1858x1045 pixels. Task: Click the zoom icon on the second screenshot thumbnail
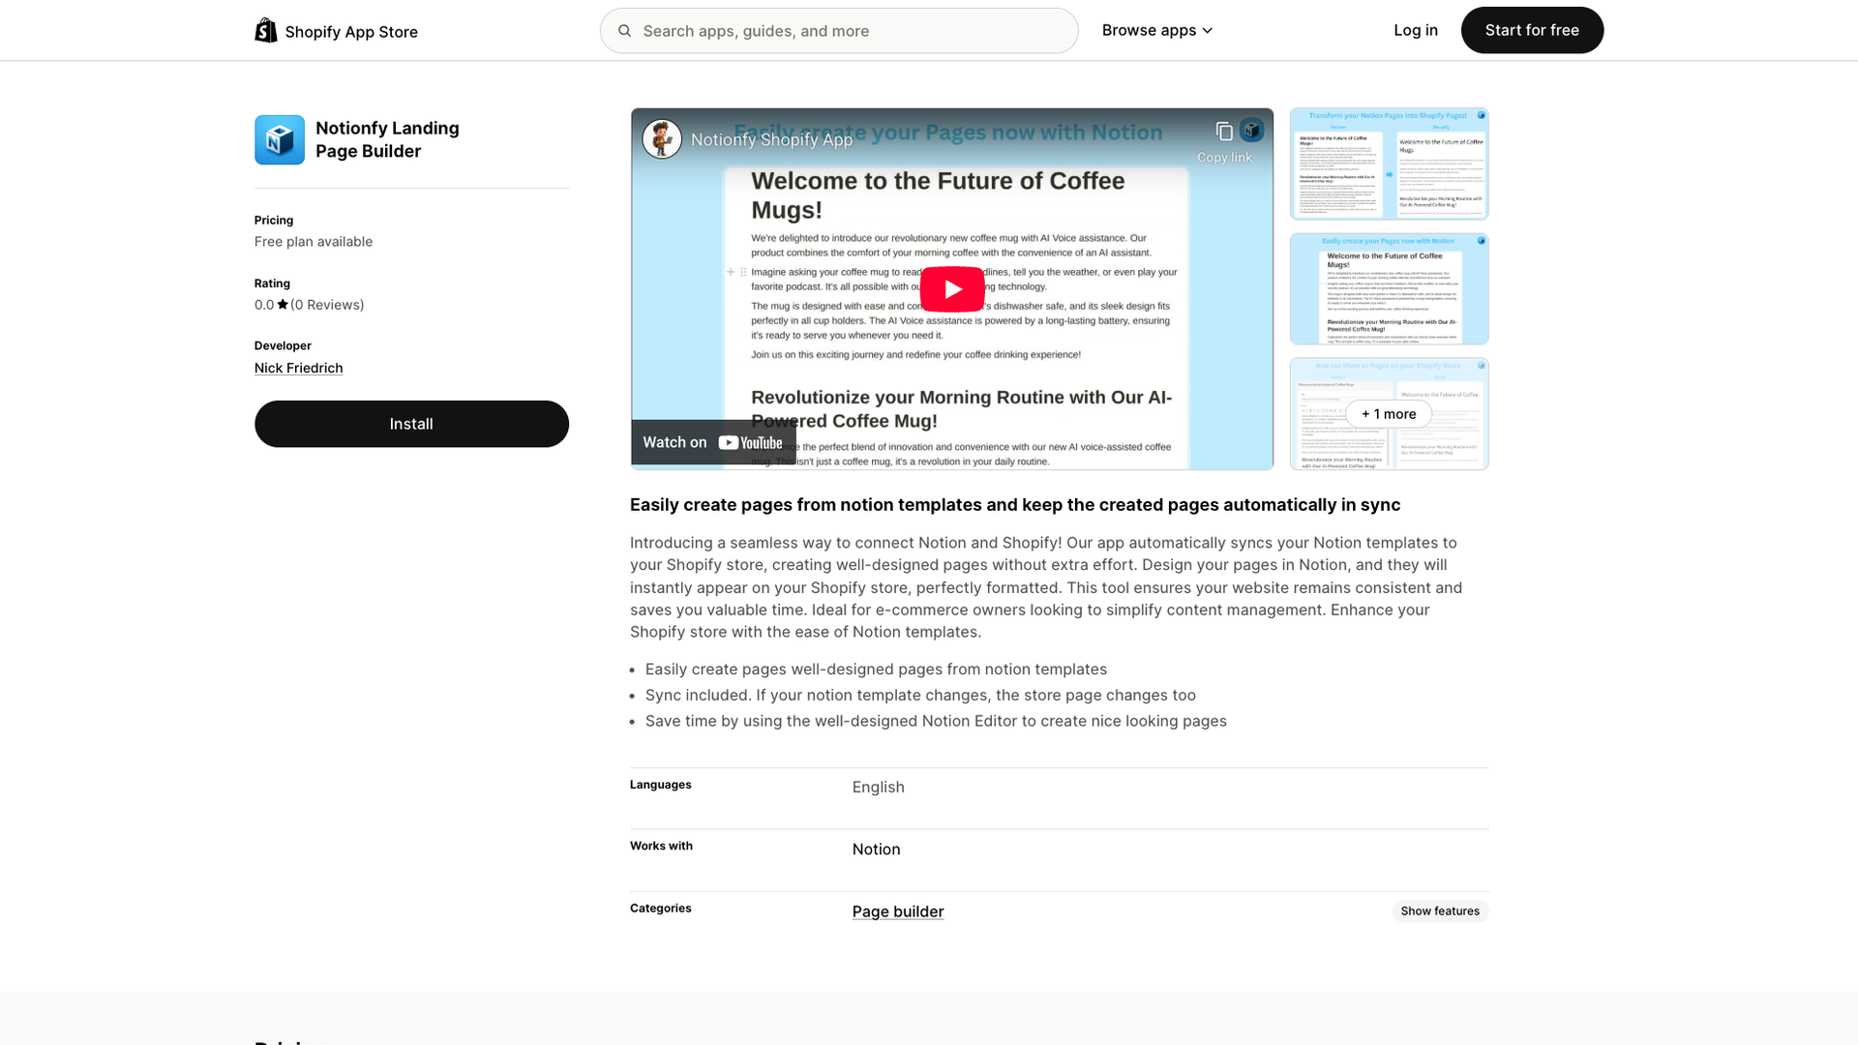point(1481,242)
